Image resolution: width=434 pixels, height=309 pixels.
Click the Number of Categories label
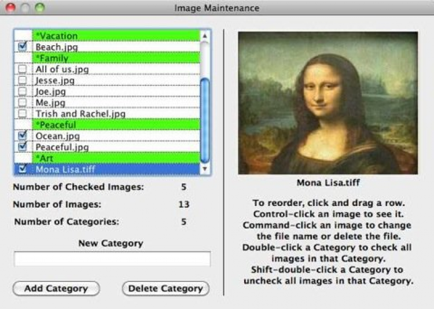coord(67,222)
